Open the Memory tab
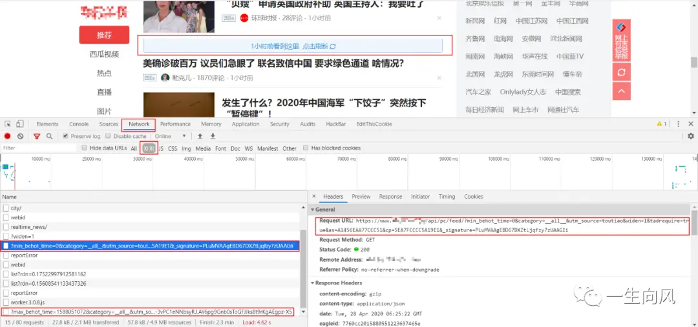 211,124
